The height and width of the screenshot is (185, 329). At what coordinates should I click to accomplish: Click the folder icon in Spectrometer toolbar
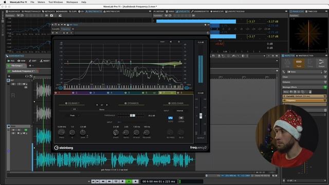click(51, 15)
